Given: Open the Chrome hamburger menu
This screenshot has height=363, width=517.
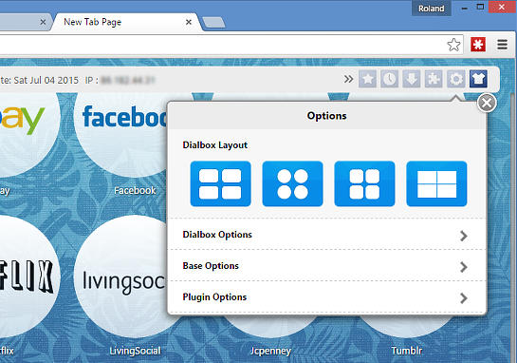Looking at the screenshot, I should click(502, 45).
